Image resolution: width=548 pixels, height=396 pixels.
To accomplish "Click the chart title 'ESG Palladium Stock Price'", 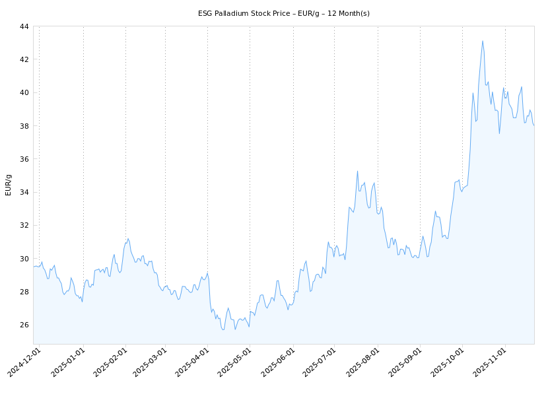I will coord(283,13).
